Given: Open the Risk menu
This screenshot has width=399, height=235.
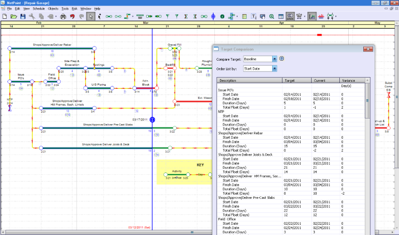Looking at the screenshot, I should pyautogui.click(x=74, y=8).
